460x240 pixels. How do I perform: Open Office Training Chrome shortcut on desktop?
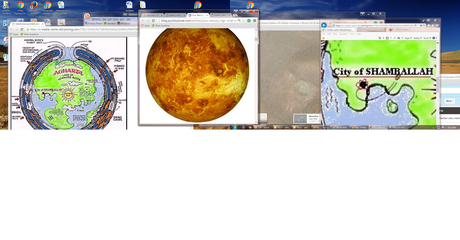pyautogui.click(x=20, y=8)
